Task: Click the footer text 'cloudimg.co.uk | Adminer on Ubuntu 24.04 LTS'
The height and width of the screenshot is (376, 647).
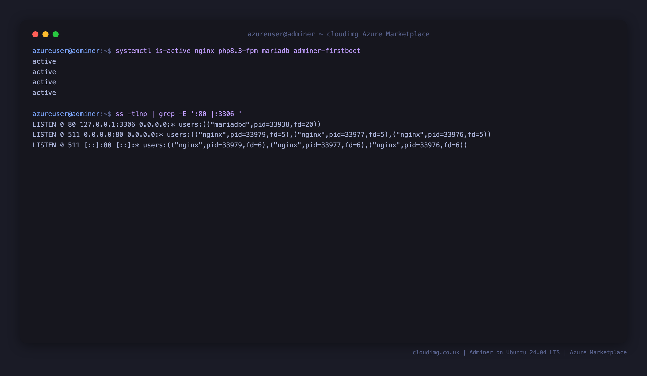Action: (x=486, y=352)
